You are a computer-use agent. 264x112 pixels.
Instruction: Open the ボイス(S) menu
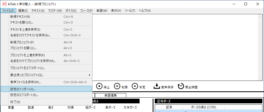click(71, 11)
